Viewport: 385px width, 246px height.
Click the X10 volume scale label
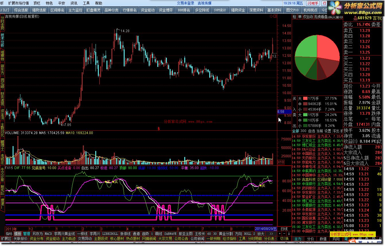[x=281, y=162]
